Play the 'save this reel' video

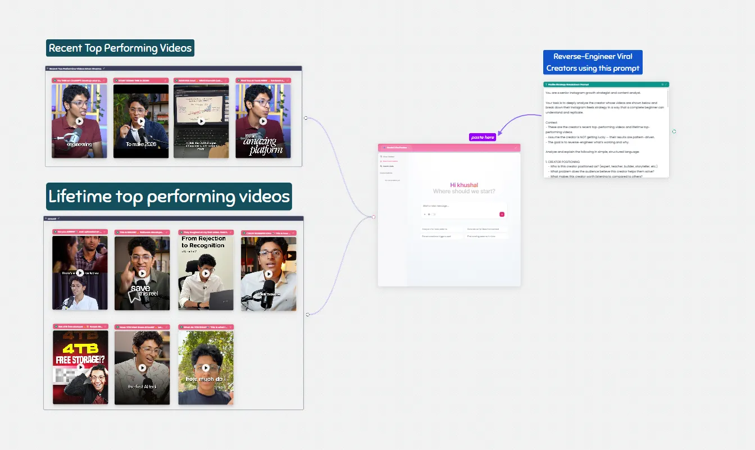[x=142, y=274]
